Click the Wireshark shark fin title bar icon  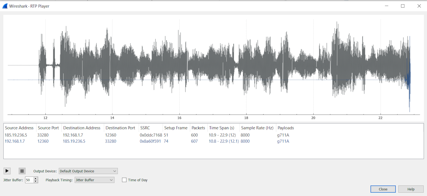(x=5, y=6)
